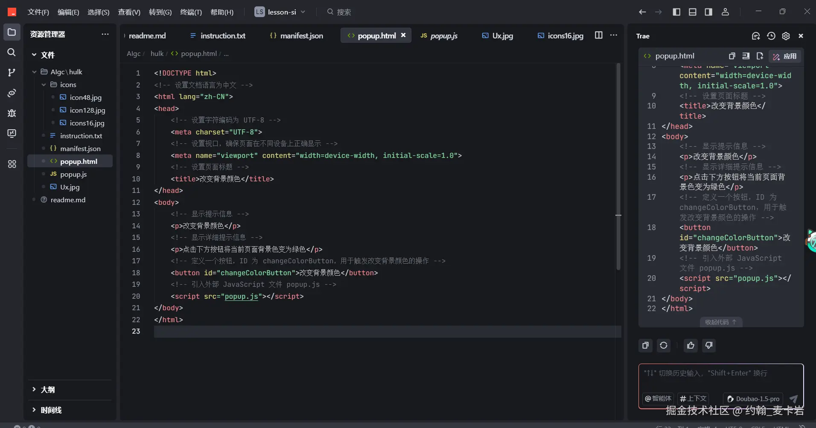Split the editor to the right
The image size is (816, 428).
(x=599, y=35)
